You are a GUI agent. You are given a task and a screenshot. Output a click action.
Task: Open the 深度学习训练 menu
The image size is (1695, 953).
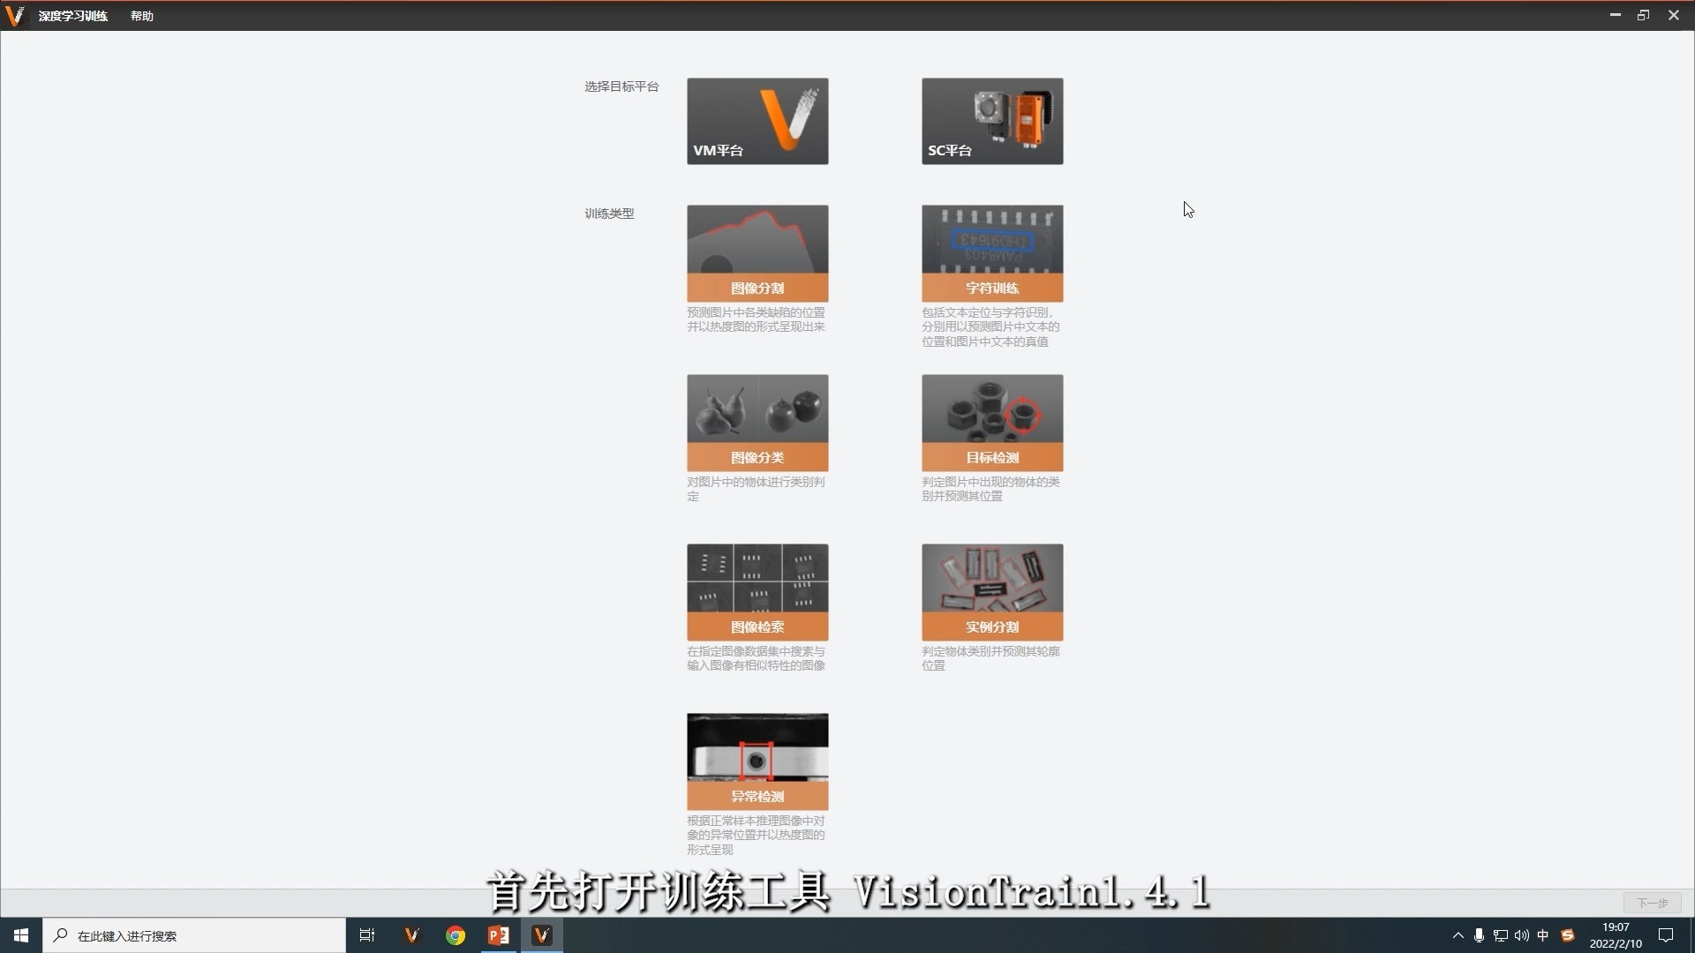point(72,16)
